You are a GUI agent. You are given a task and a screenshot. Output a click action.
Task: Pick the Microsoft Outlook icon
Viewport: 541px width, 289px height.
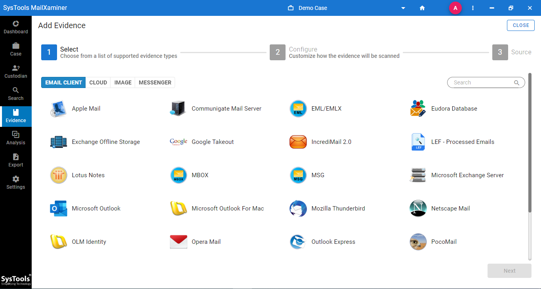(59, 209)
